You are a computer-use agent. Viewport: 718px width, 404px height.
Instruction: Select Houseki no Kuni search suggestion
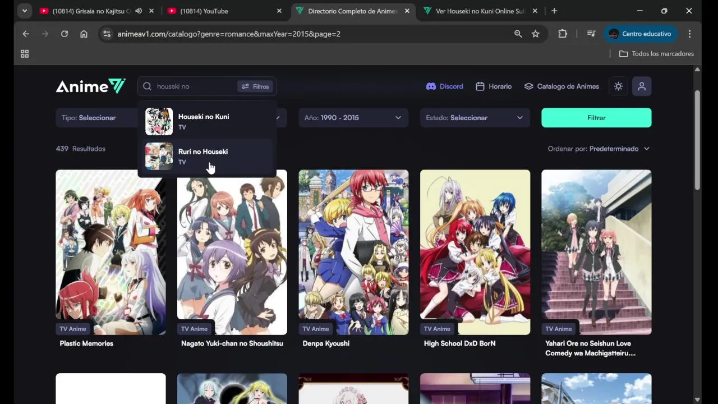pyautogui.click(x=207, y=122)
